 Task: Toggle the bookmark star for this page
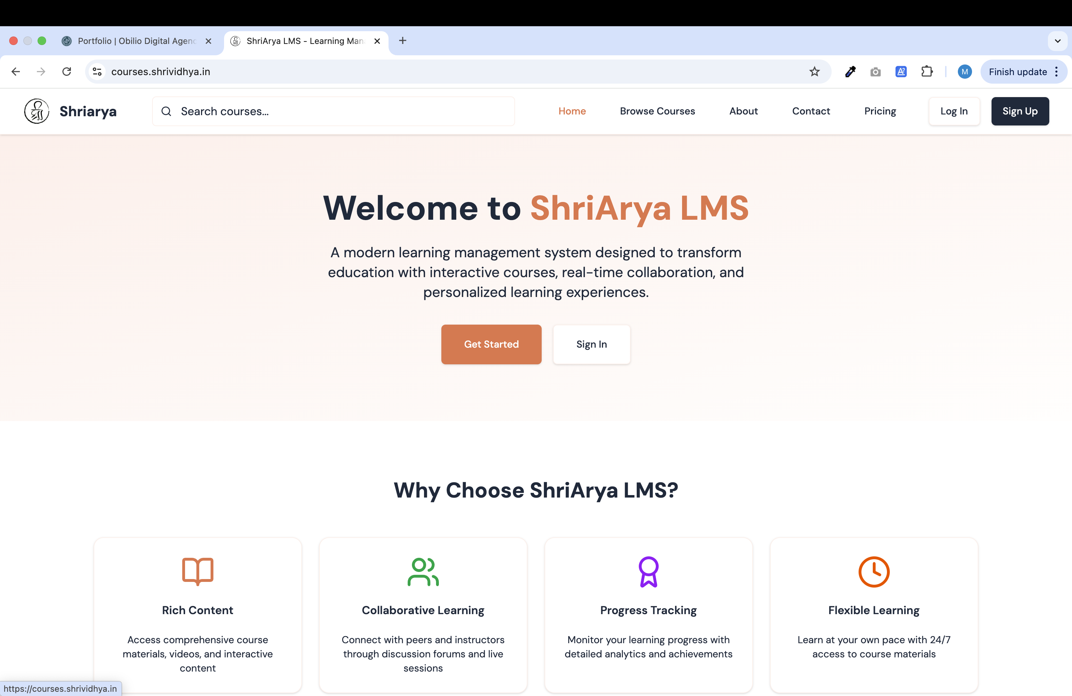pos(814,72)
